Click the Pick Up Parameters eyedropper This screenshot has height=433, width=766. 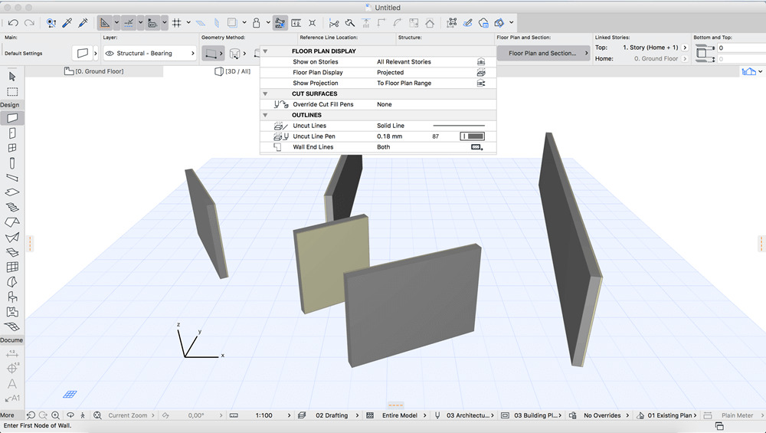point(67,23)
